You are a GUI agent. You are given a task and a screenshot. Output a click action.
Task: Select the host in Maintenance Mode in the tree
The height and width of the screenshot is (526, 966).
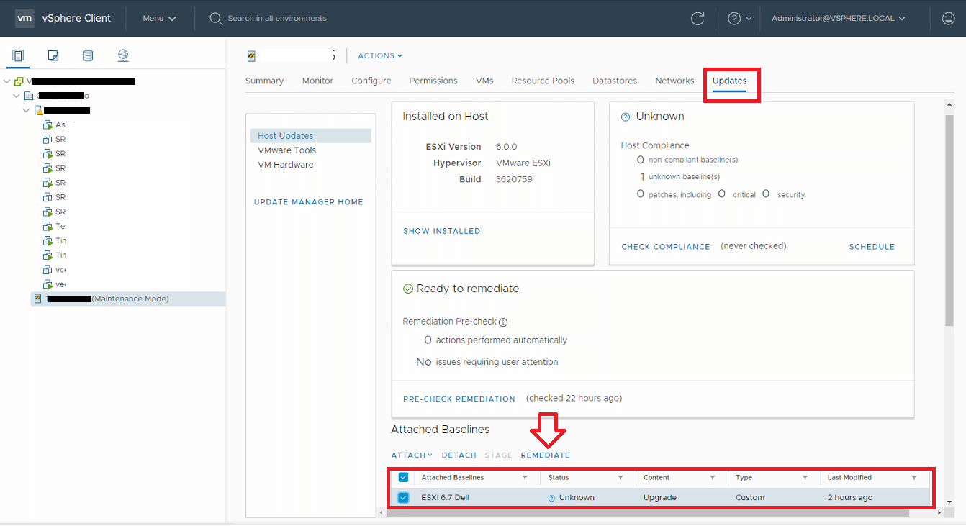pos(128,299)
